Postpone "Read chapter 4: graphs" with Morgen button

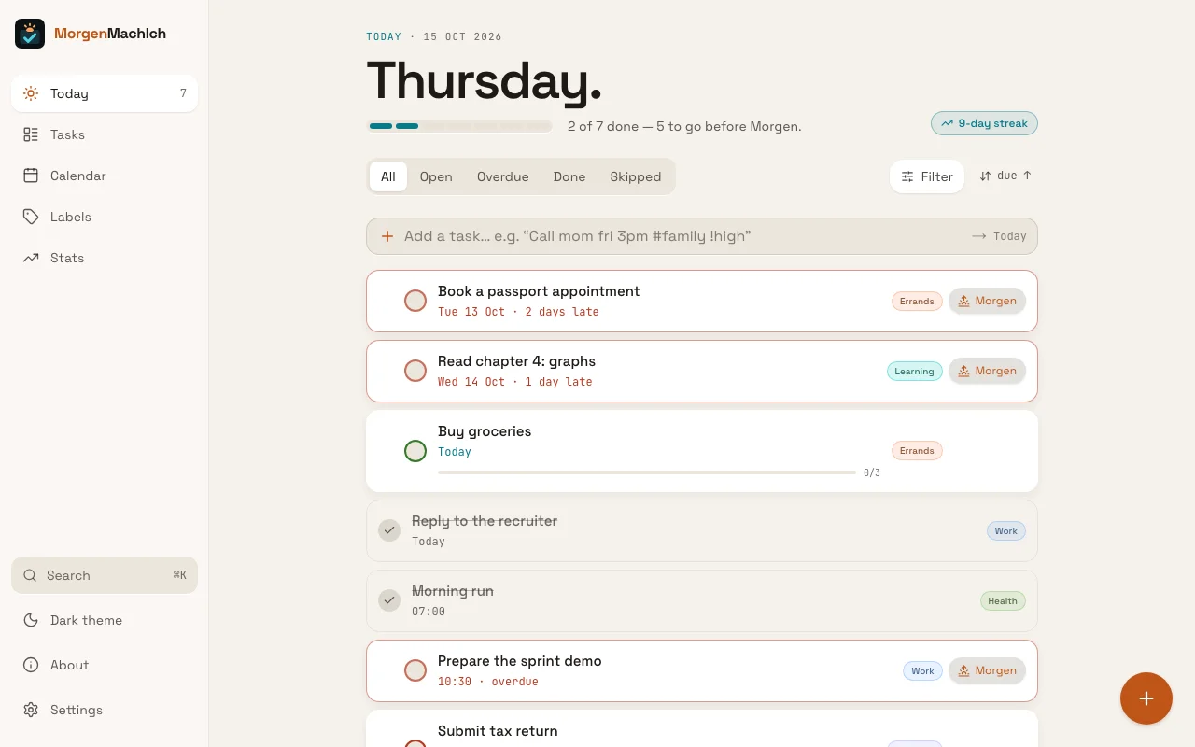(988, 371)
